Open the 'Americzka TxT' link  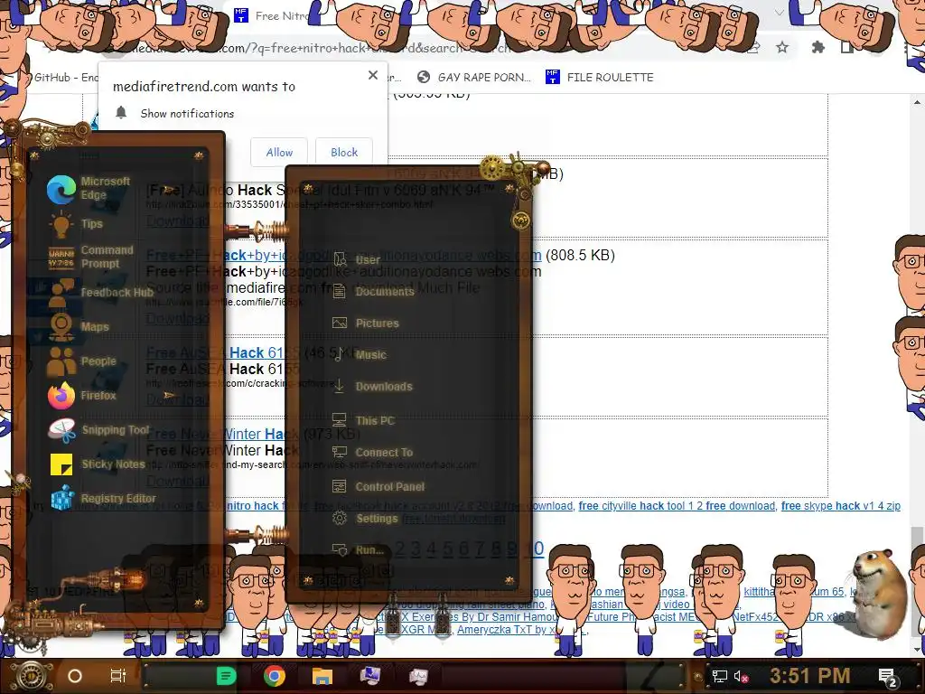point(522,630)
